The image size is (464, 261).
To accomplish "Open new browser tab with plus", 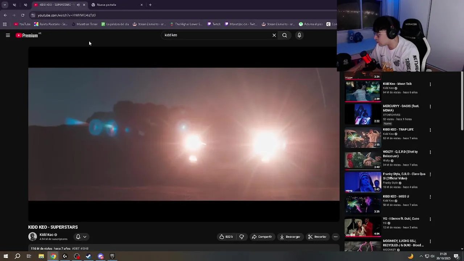I will click(150, 5).
